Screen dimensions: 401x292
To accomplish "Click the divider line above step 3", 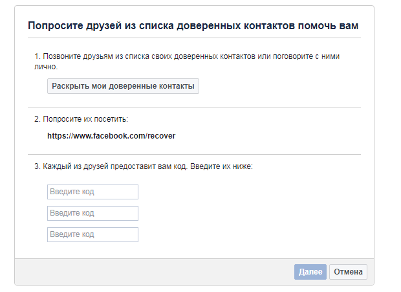I will (194, 154).
